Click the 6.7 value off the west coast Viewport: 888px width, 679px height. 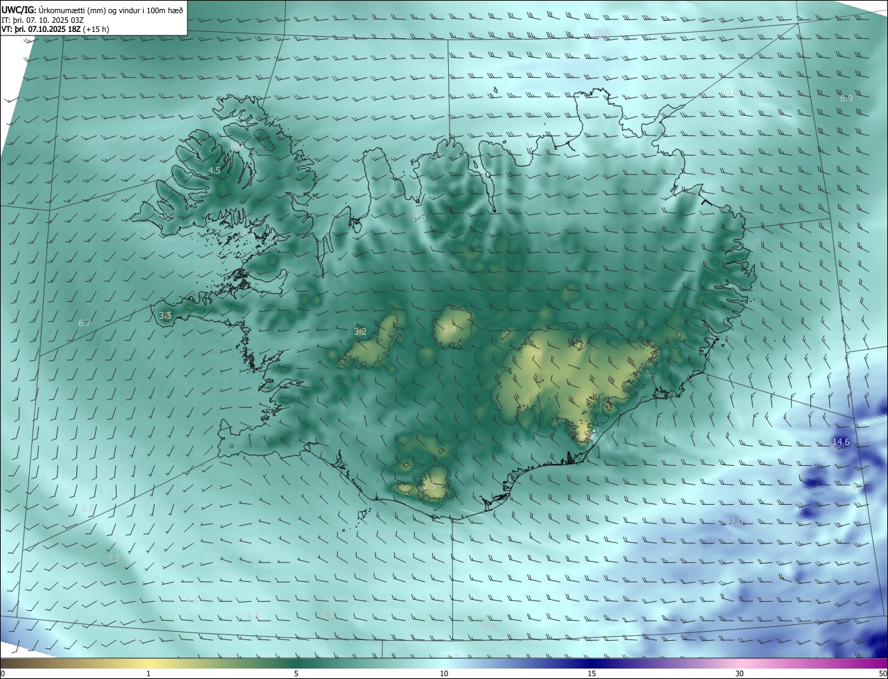[x=85, y=323]
